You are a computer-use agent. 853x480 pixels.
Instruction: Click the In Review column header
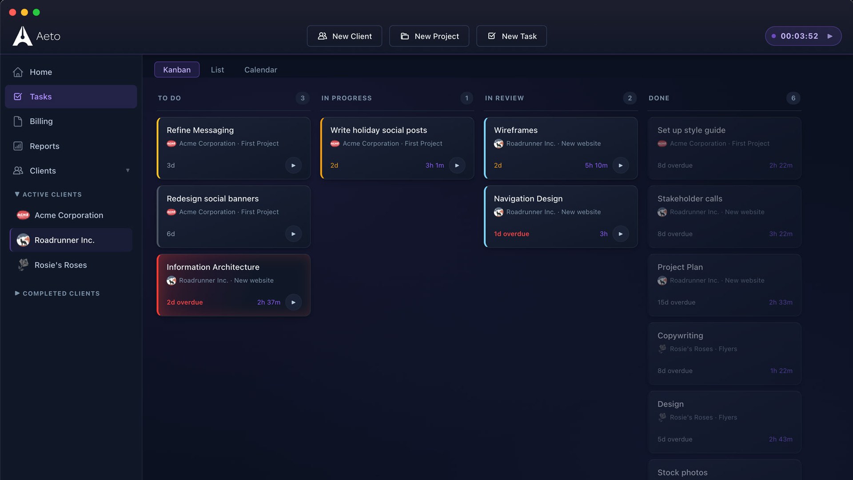(504, 98)
